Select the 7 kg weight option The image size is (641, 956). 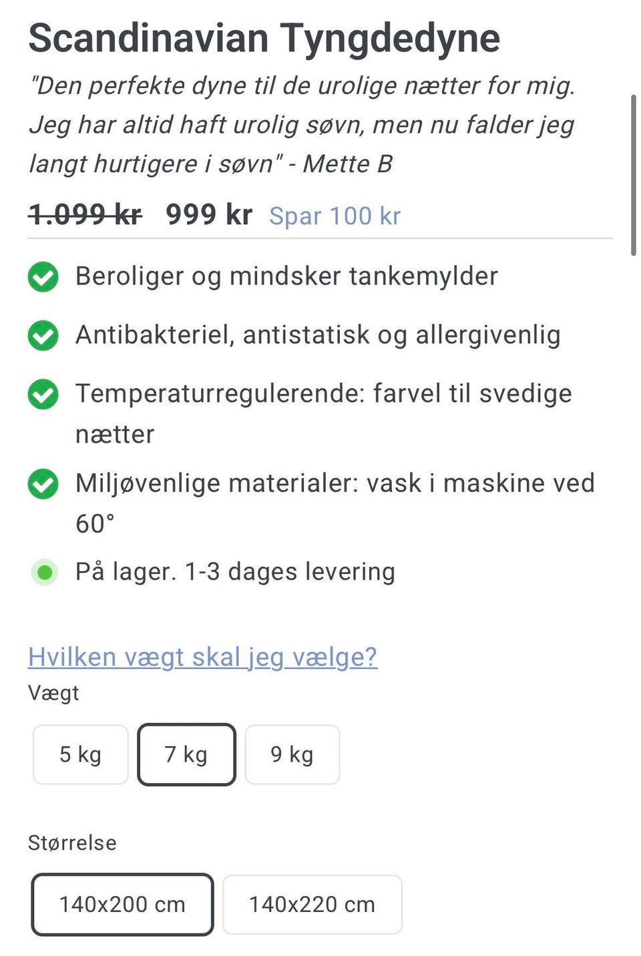187,754
